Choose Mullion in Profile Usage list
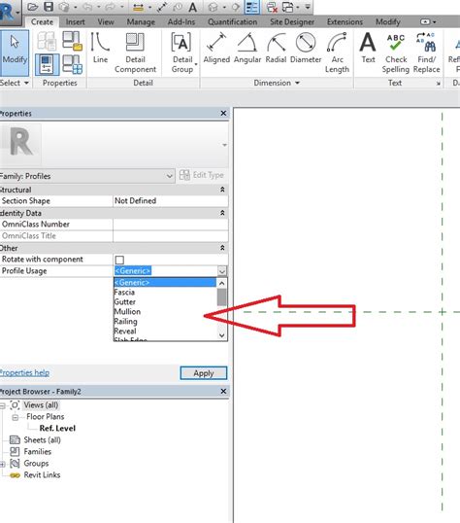 [x=127, y=312]
